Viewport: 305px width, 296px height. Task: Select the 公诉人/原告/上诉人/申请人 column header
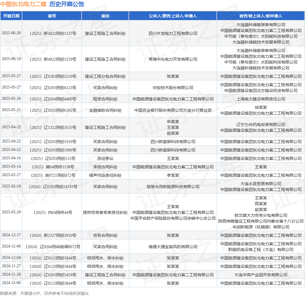[173, 16]
